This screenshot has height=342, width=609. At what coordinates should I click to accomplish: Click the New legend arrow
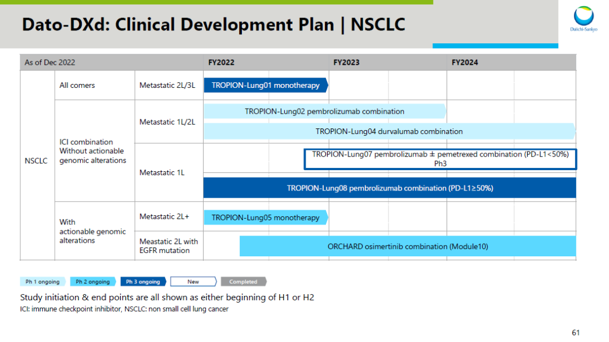[x=193, y=282]
